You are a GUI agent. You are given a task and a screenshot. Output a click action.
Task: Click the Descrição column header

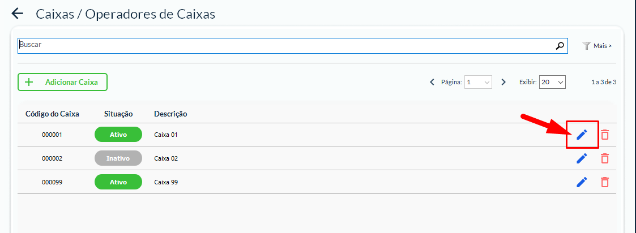point(170,114)
